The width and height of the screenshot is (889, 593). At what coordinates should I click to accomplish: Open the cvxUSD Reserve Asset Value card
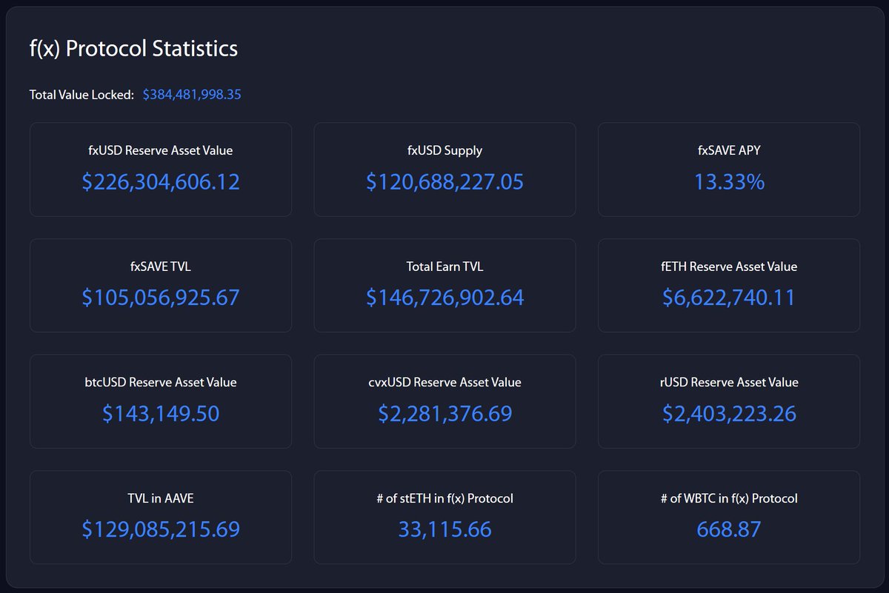444,401
